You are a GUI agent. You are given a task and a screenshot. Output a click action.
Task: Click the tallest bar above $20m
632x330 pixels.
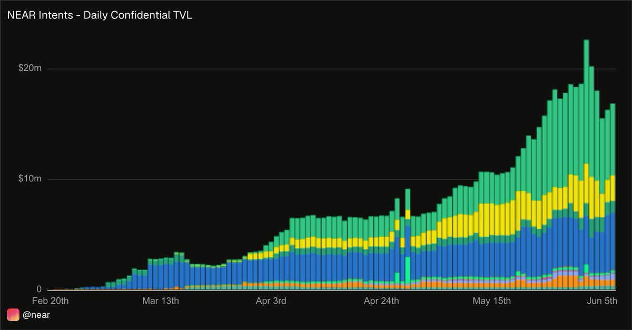point(586,164)
